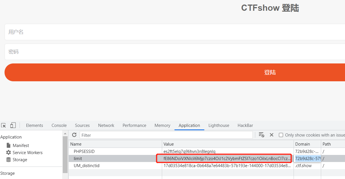Click the CTFshow 登陆 page heading

click(x=270, y=8)
